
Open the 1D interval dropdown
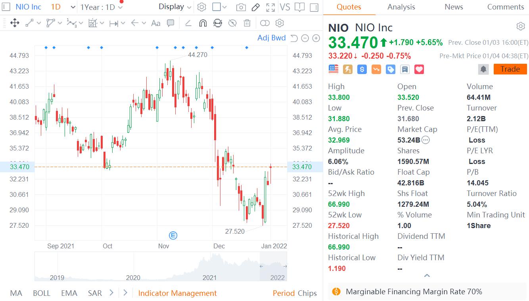point(63,7)
